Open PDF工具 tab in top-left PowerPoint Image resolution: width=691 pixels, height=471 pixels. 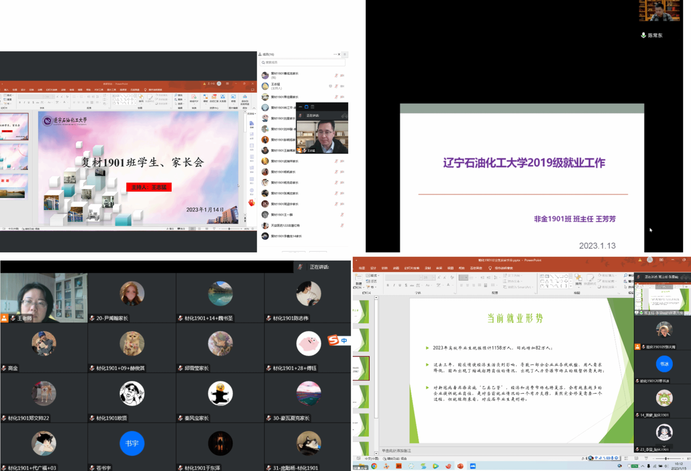pos(99,90)
